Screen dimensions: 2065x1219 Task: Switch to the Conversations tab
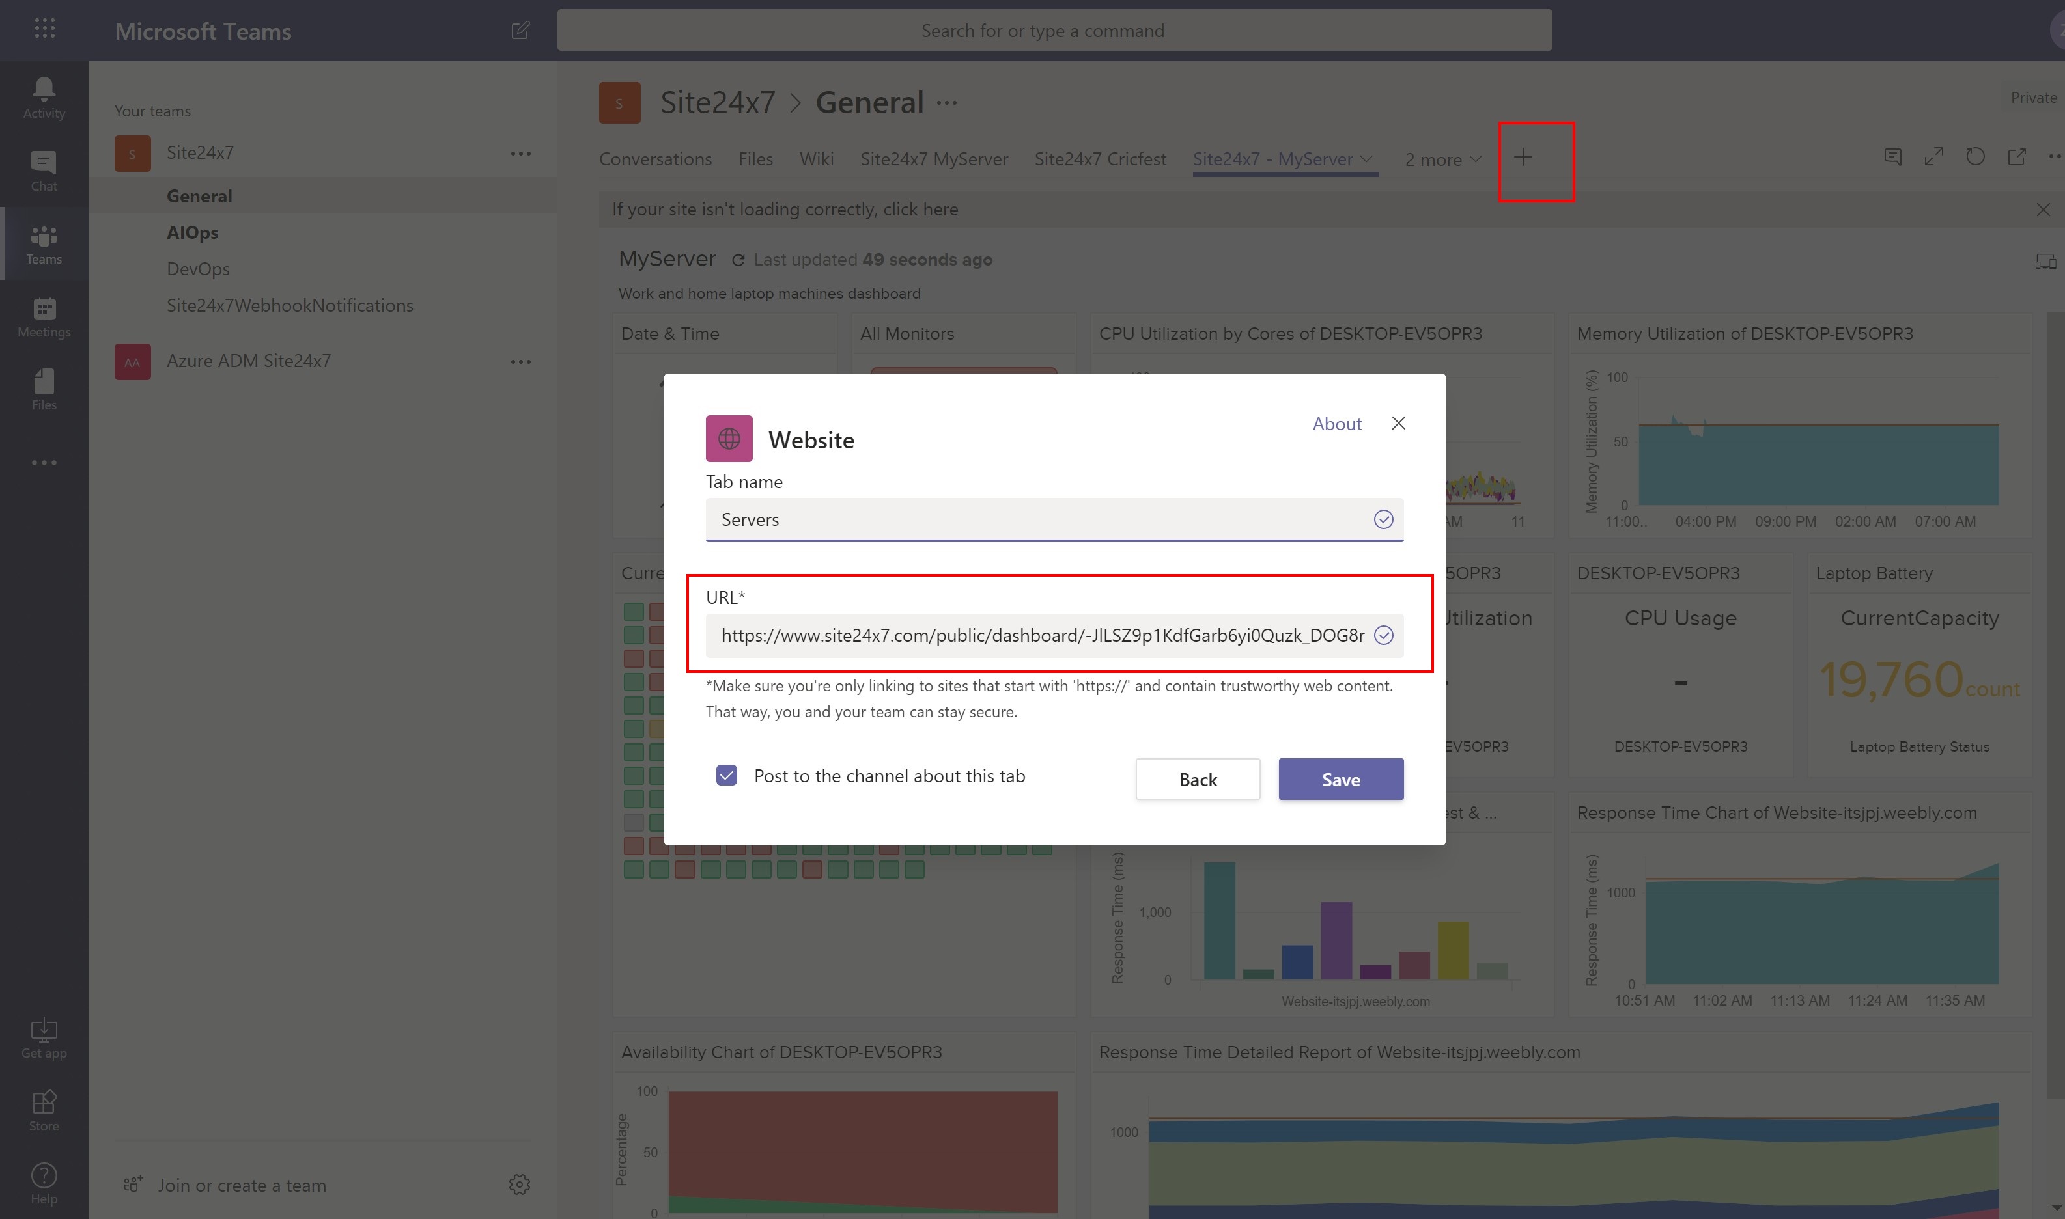click(655, 159)
